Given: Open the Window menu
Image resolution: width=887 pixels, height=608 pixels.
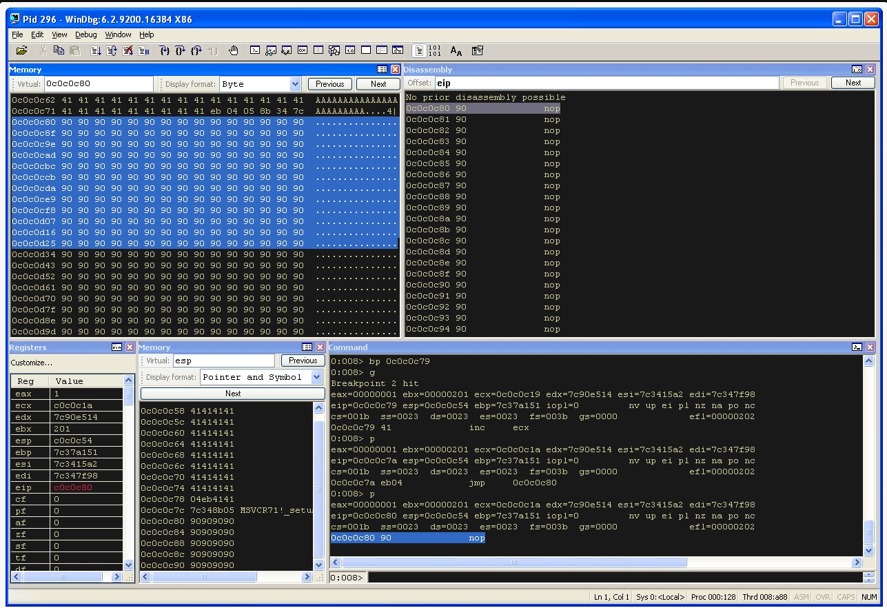Looking at the screenshot, I should [x=118, y=34].
